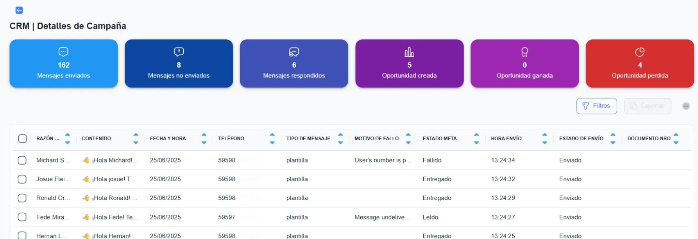
Task: Click the Mensajes respondidos reply icon
Action: (294, 52)
